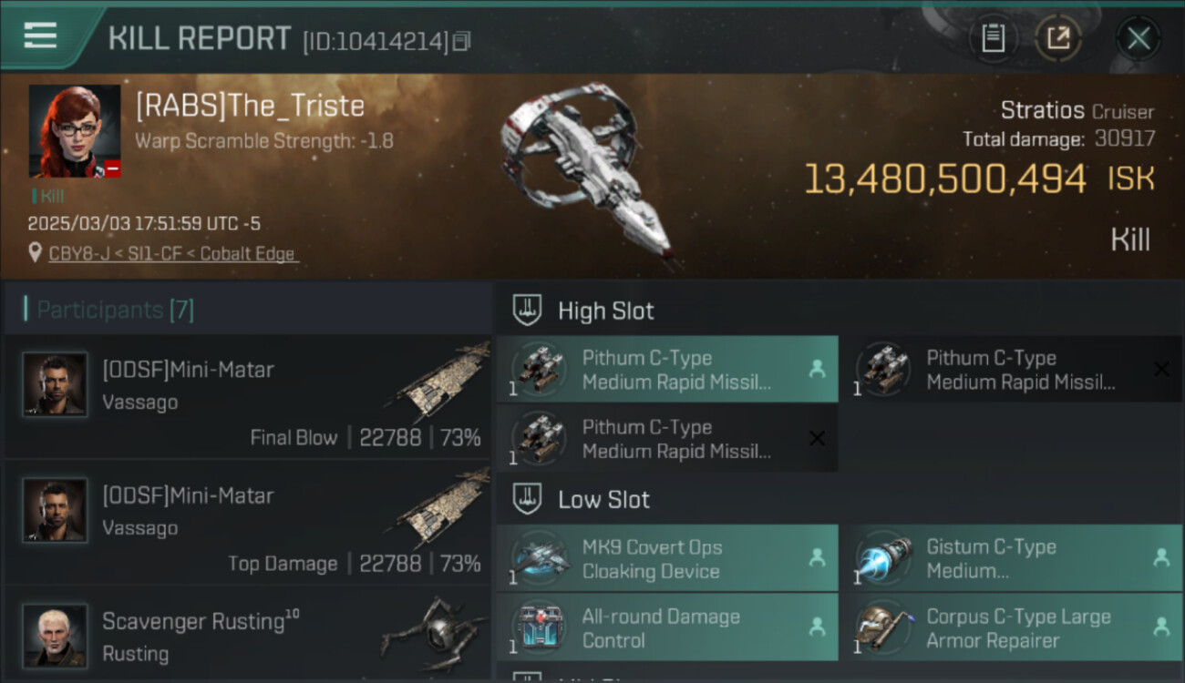Share the kill report externally

click(1057, 38)
